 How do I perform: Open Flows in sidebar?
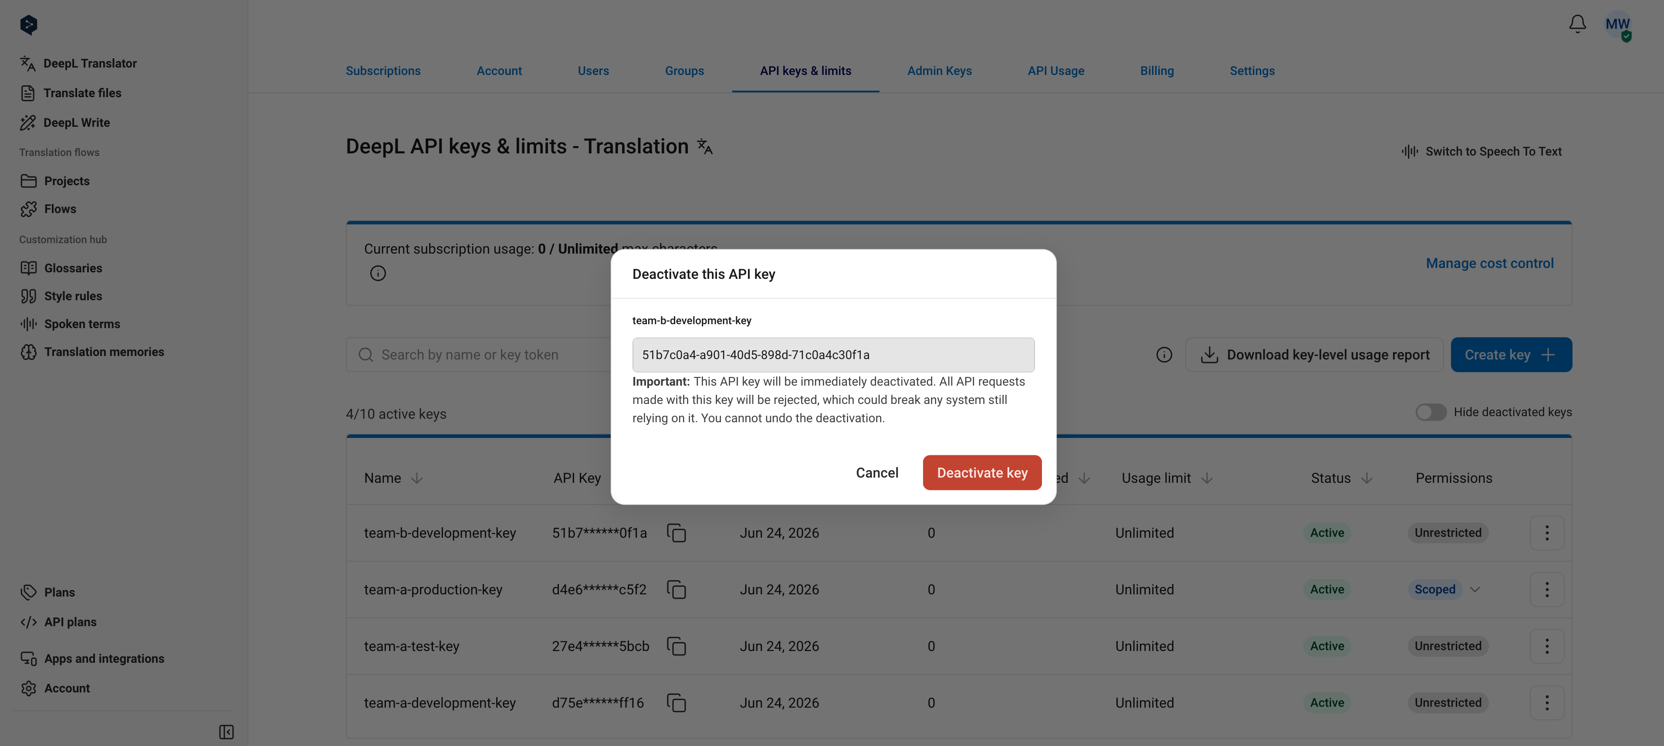tap(48, 209)
